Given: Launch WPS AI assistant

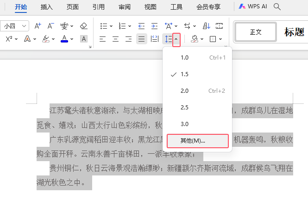Looking at the screenshot, I should (252, 6).
